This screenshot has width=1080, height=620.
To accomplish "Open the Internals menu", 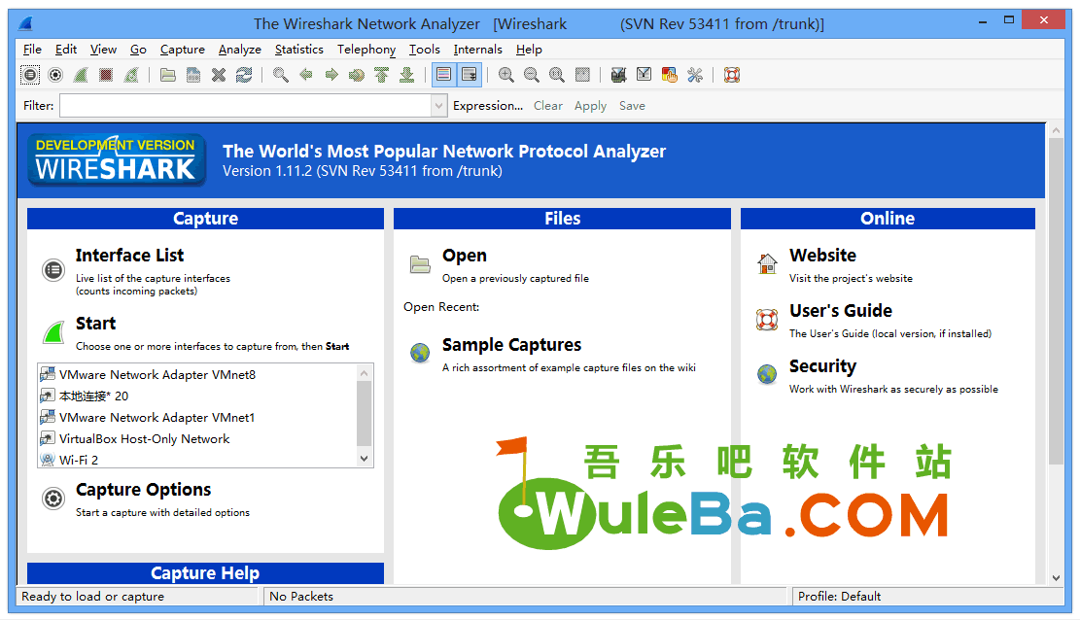I will (x=478, y=50).
